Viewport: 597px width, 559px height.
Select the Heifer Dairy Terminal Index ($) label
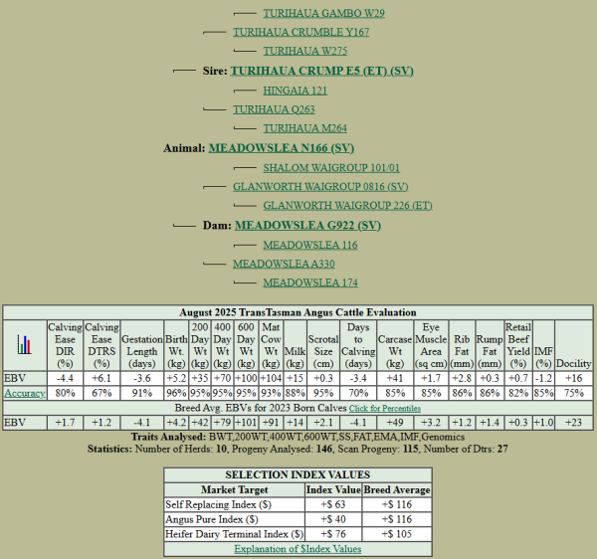pyautogui.click(x=234, y=535)
